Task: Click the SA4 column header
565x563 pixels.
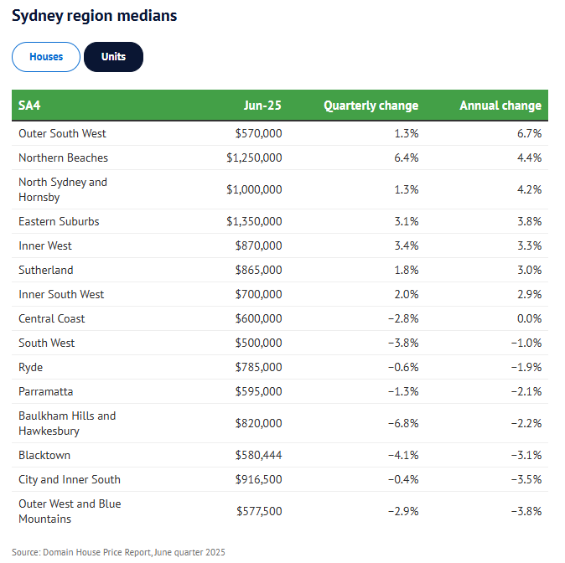Action: 30,106
